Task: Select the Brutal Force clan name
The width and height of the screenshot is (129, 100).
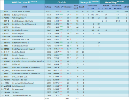Action: pos(18,37)
